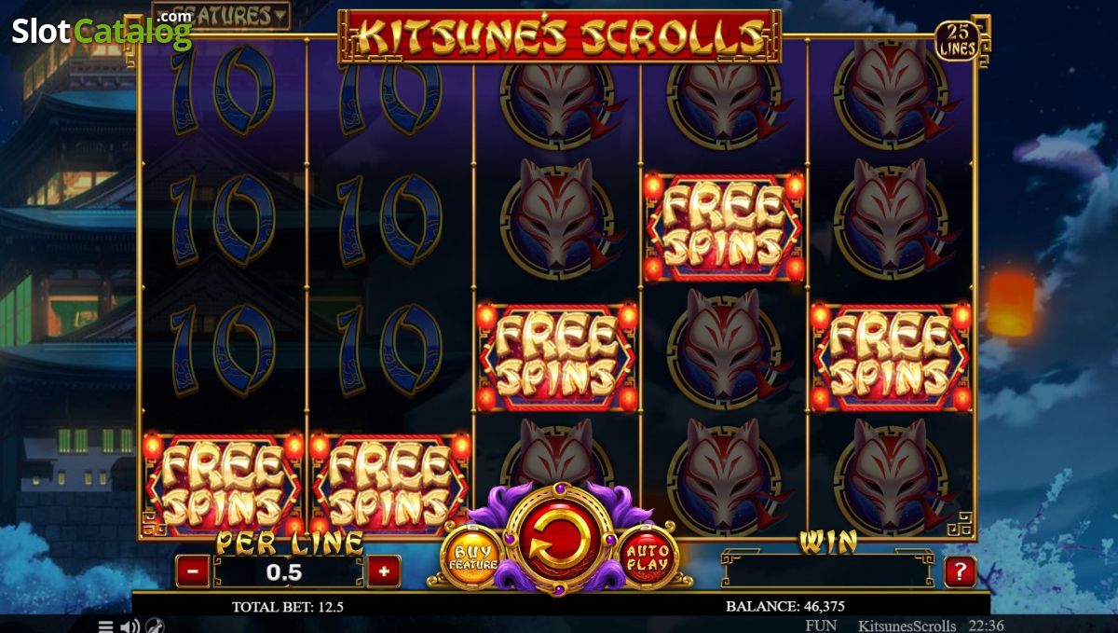Image resolution: width=1118 pixels, height=633 pixels.
Task: Open the help question mark button
Action: point(960,571)
